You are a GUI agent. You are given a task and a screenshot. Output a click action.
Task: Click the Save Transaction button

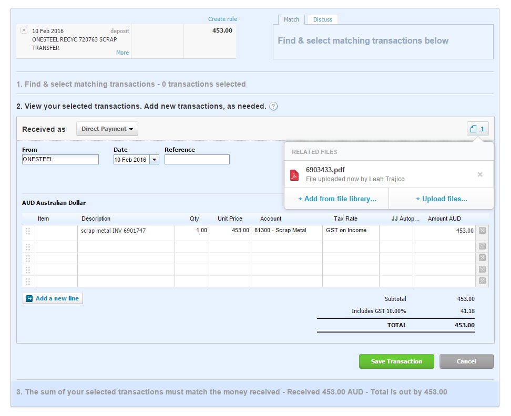point(396,361)
